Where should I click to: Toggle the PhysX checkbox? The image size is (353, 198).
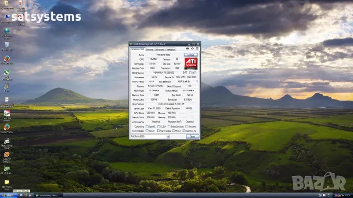pos(174,131)
